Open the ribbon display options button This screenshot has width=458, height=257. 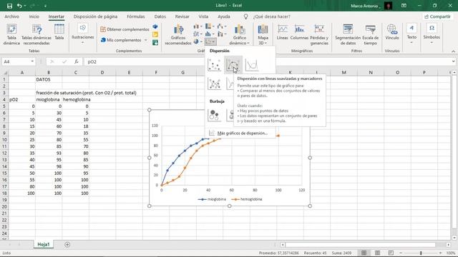404,6
